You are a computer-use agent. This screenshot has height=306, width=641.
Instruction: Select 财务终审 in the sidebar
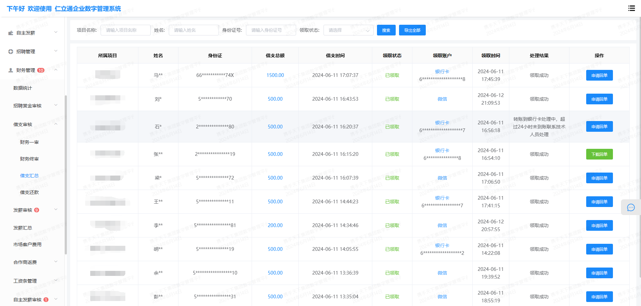29,159
